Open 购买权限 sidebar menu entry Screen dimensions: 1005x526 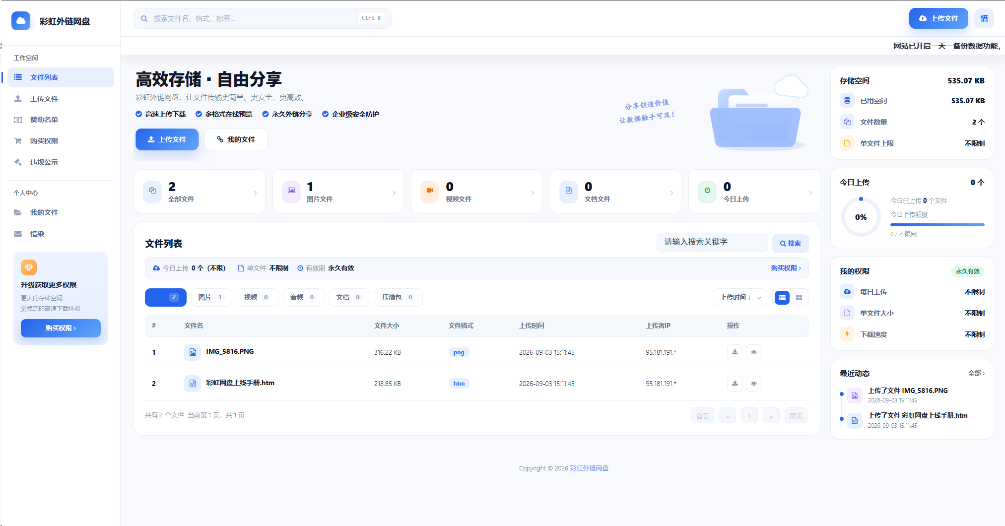61,141
